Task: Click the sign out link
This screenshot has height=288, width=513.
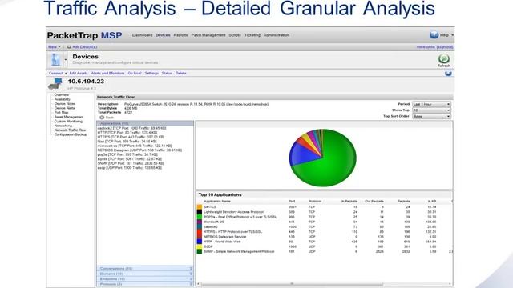Action: click(445, 47)
